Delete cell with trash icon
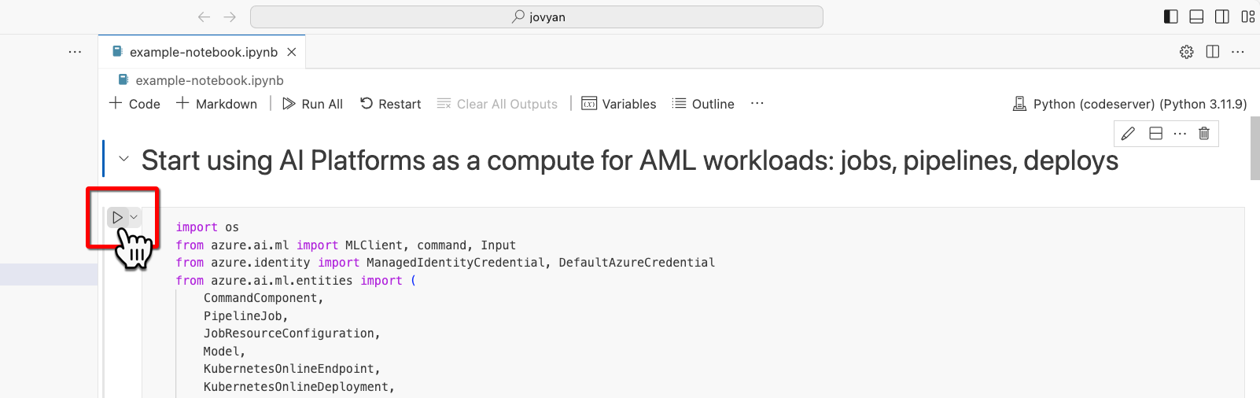This screenshot has height=398, width=1260. pos(1203,134)
